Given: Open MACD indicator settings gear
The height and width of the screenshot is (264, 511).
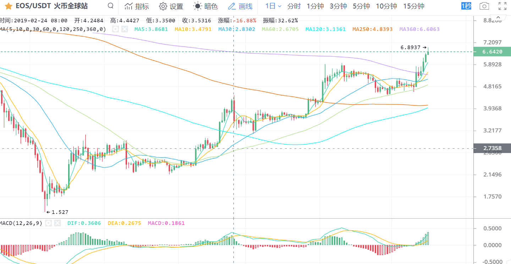Looking at the screenshot, I should (x=49, y=223).
